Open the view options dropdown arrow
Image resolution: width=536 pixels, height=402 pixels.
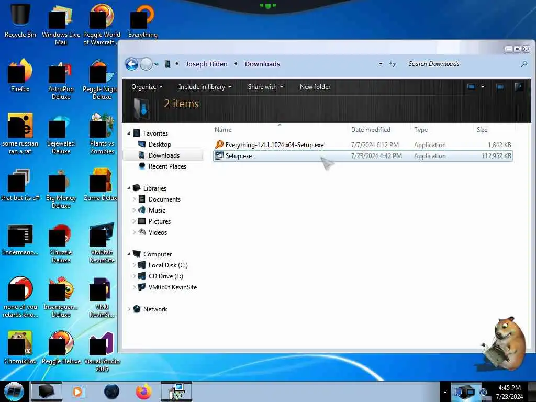pos(483,87)
